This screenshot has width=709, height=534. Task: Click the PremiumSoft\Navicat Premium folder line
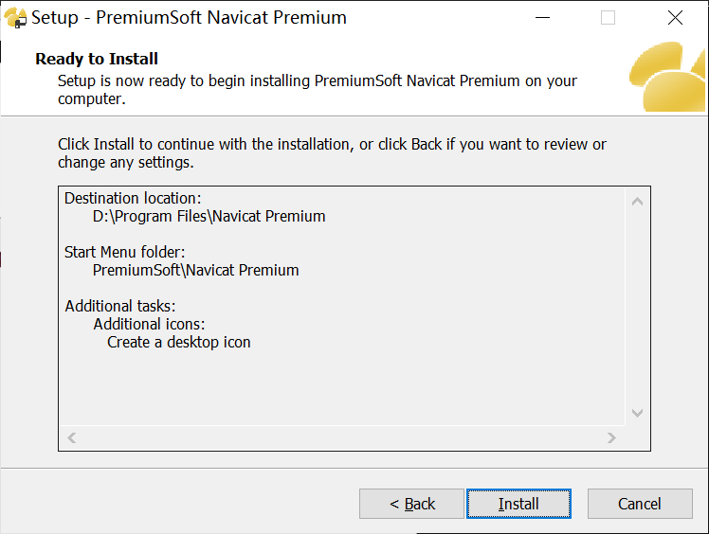tap(195, 270)
